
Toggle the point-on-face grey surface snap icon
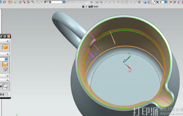(139, 2)
